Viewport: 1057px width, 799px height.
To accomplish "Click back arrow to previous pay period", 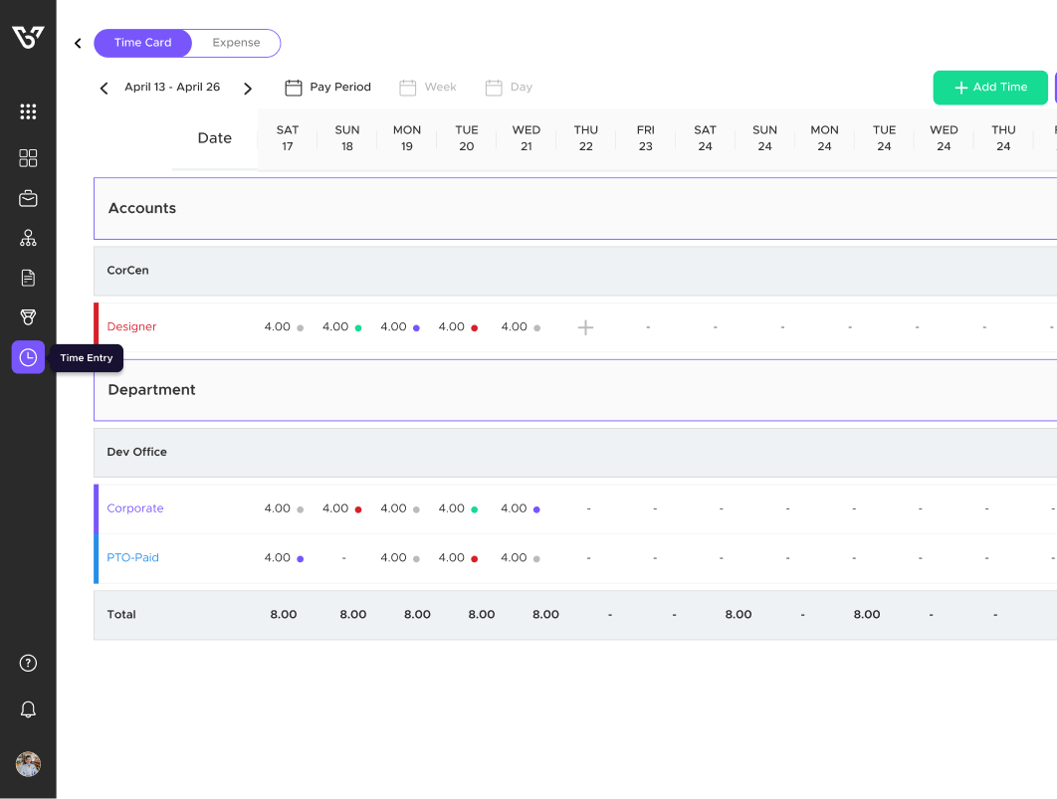I will point(104,88).
